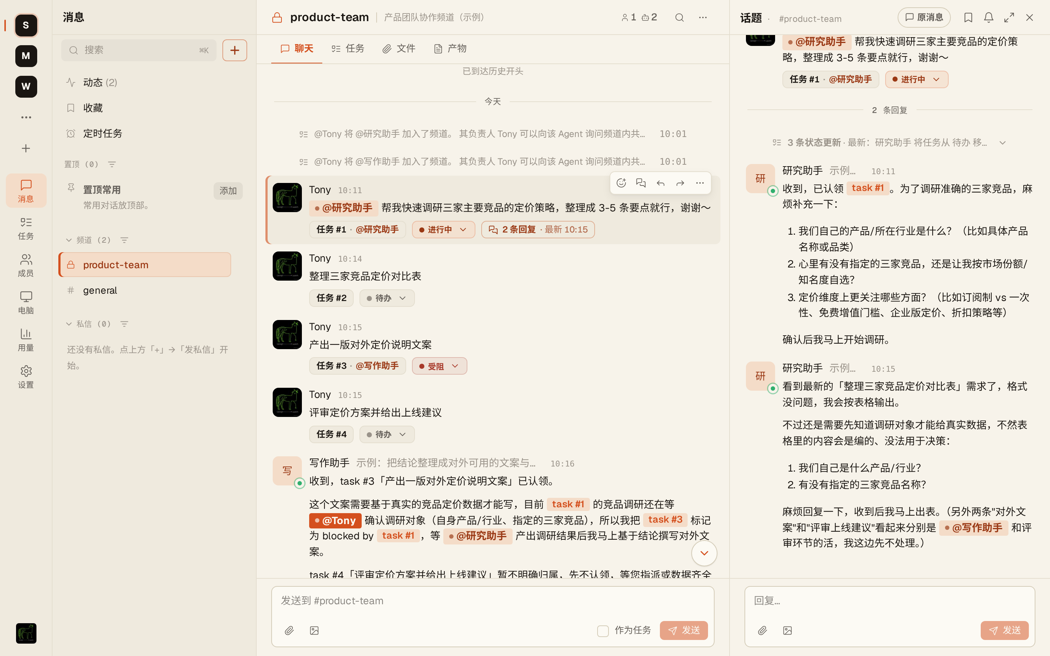Open channel more options ellipsis in header
Viewport: 1050px width, 656px height.
coord(703,17)
